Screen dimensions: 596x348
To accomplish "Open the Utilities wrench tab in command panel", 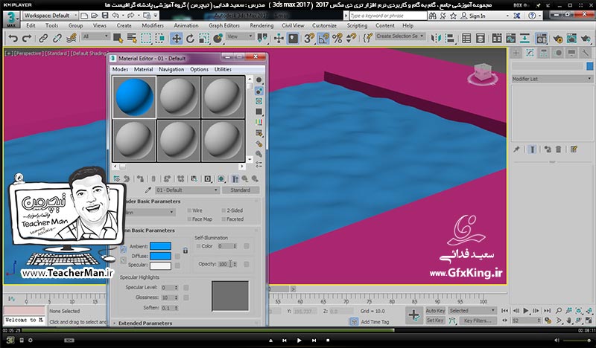I will click(x=586, y=53).
